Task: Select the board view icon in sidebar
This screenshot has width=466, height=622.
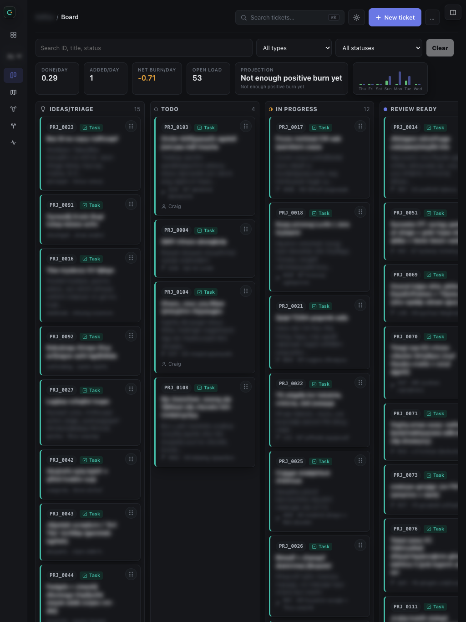Action: [x=13, y=75]
